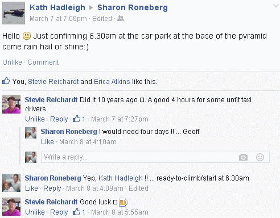Click the beer mug emoji in comment

point(123,202)
